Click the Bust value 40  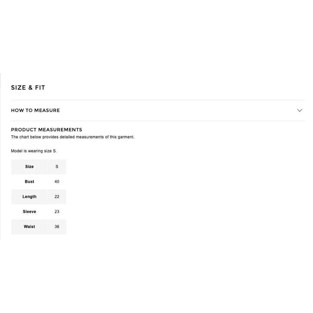point(57,182)
